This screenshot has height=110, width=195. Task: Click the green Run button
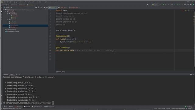tap(161, 5)
